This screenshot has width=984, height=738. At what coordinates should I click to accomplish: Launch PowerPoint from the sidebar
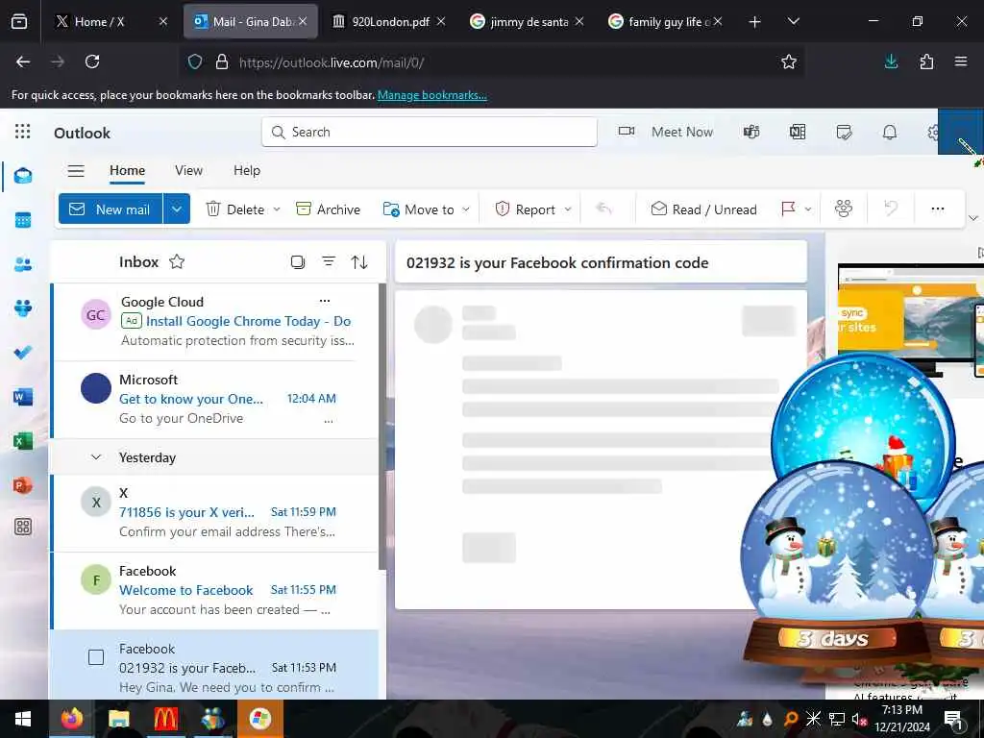coord(23,485)
